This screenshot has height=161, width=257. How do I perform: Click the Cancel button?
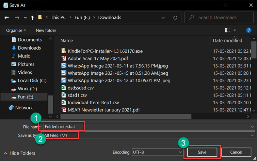click(x=236, y=152)
